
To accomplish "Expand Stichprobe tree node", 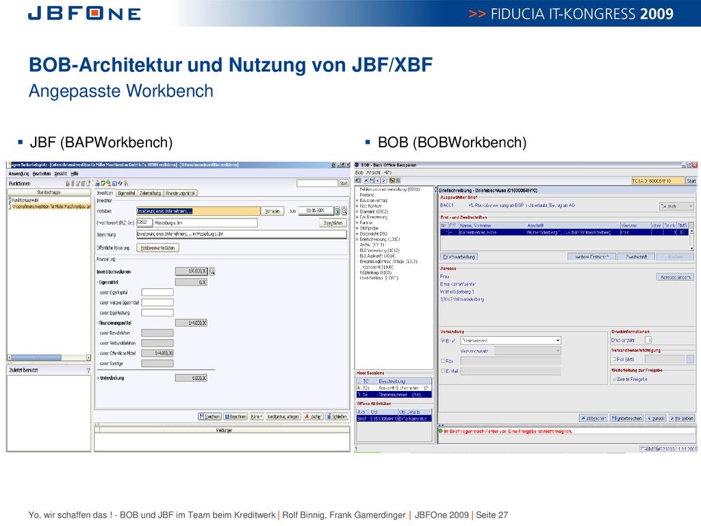I will (357, 228).
